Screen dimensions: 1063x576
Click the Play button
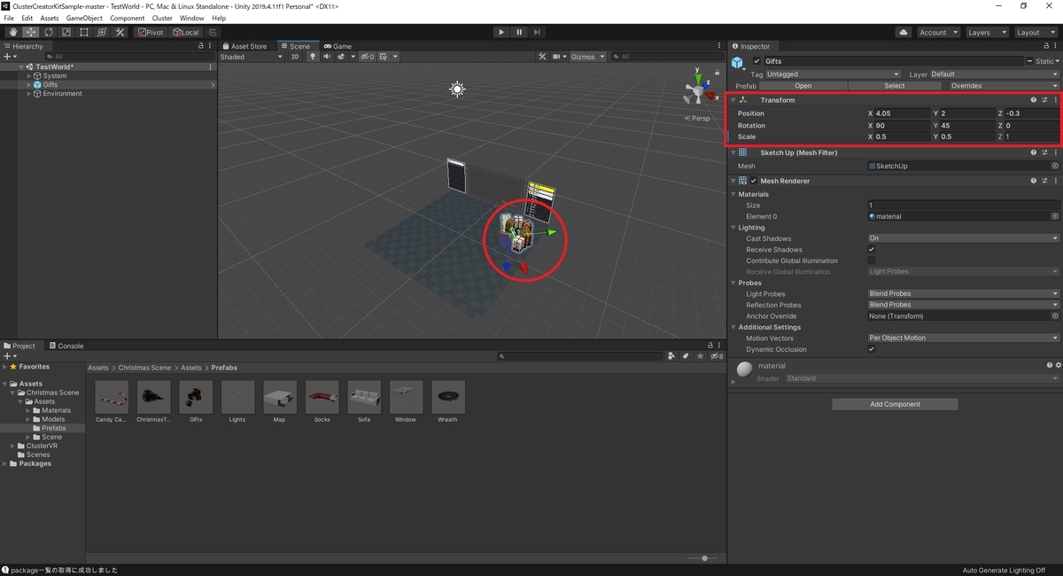(x=501, y=32)
